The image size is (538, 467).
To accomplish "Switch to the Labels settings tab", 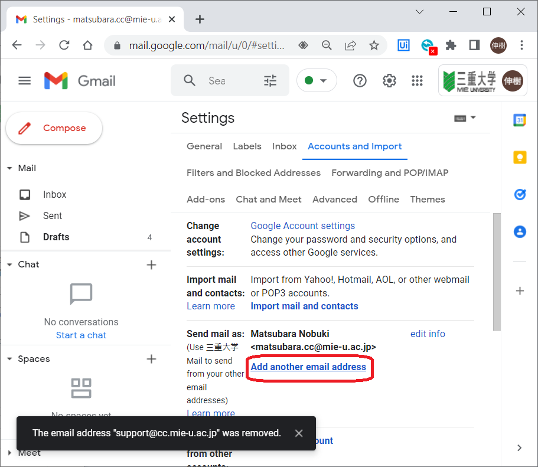I will tap(247, 146).
